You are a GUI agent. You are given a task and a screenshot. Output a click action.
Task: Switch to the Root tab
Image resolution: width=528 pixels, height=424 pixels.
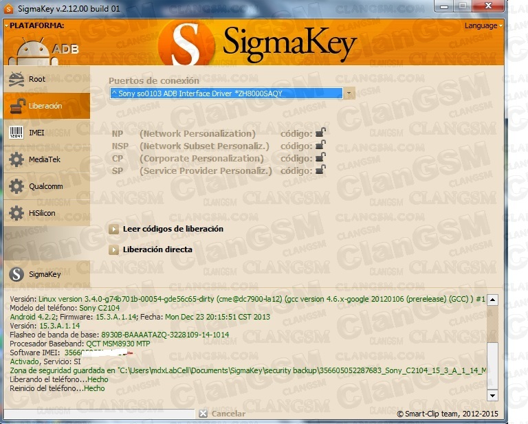[47, 79]
